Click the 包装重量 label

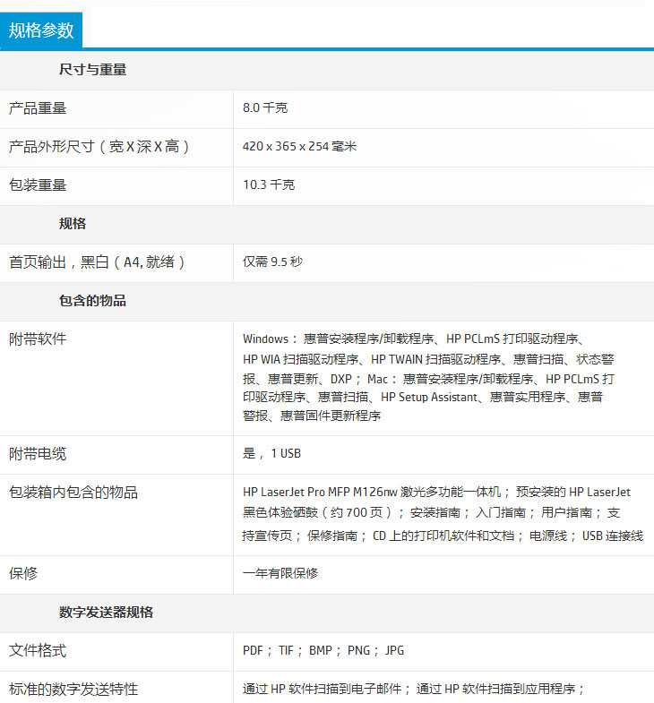click(x=38, y=185)
